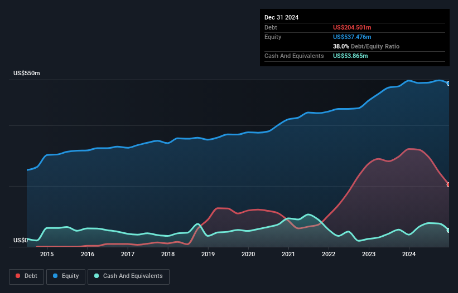Click the 2024 x-axis label

(x=409, y=254)
